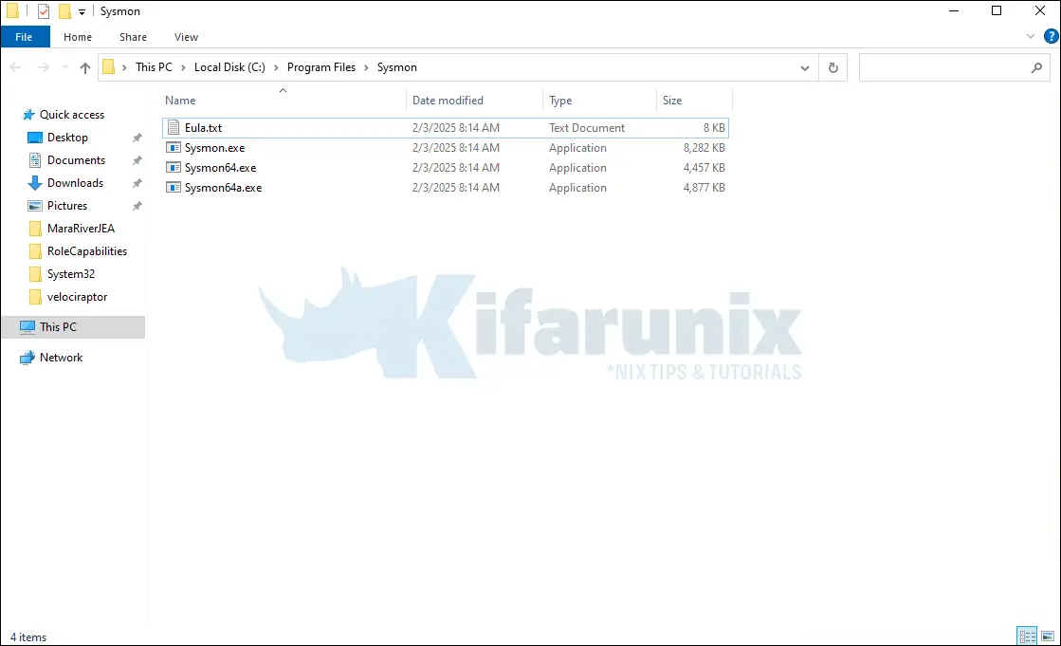Open Pictures in navigation pane
Viewport: 1061px width, 646px height.
coord(67,205)
